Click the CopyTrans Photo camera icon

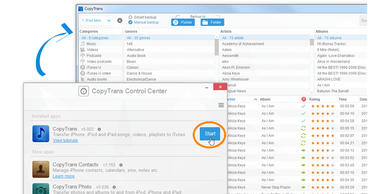[x=41, y=189]
